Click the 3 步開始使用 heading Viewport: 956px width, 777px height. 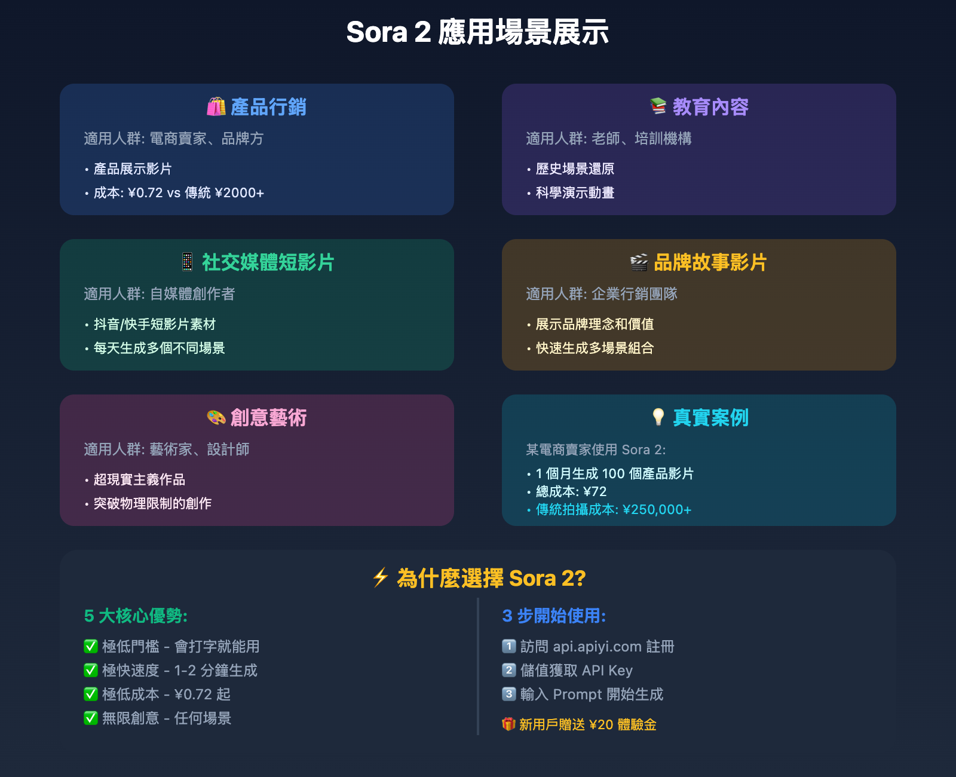tap(554, 616)
